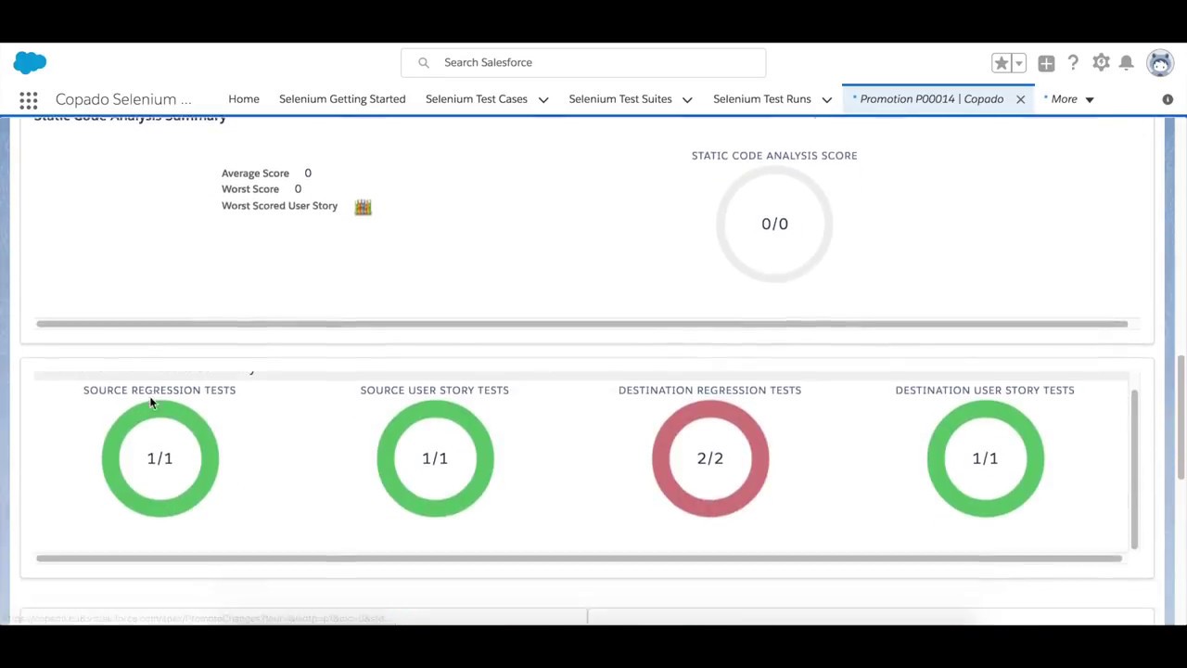This screenshot has height=668, width=1187.
Task: Click the Worst Scored User Story label
Action: coord(279,205)
